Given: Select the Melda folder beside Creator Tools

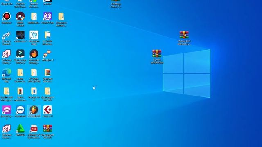Looking at the screenshot, I should pos(34,16).
